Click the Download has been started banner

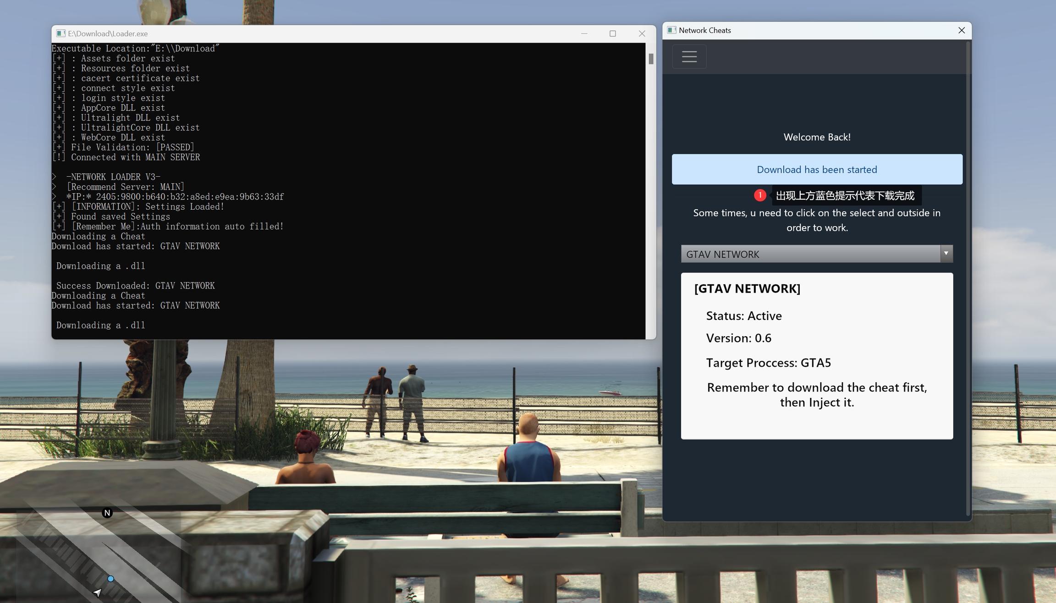[817, 169]
